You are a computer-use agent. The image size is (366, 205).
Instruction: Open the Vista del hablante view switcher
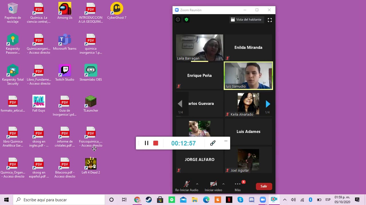click(x=246, y=20)
